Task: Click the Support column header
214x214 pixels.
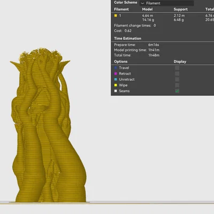Action: click(180, 9)
